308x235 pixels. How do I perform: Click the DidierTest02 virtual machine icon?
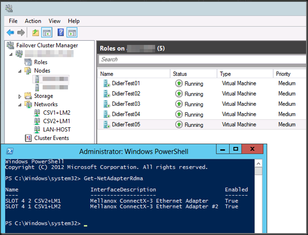107,94
